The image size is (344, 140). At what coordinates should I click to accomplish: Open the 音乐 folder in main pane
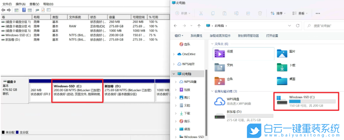(x=224, y=81)
